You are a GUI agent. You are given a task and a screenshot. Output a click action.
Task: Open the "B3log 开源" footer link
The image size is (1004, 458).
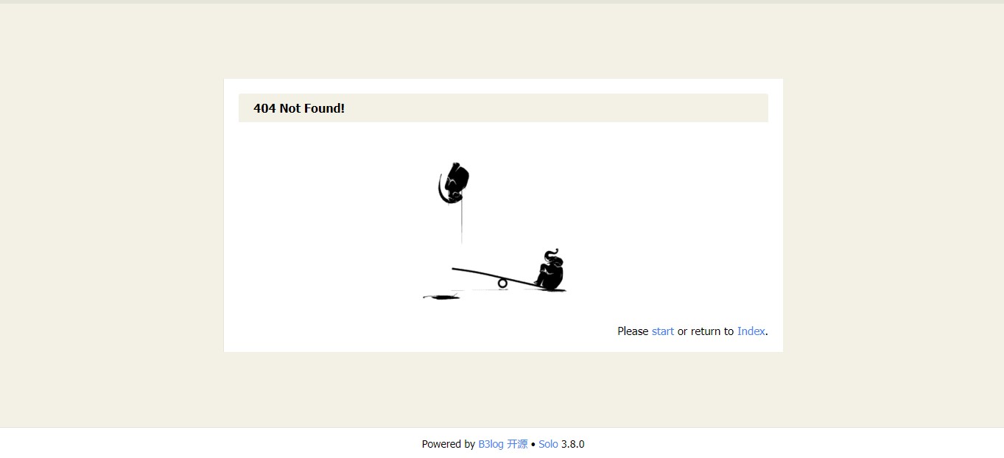[x=503, y=444]
